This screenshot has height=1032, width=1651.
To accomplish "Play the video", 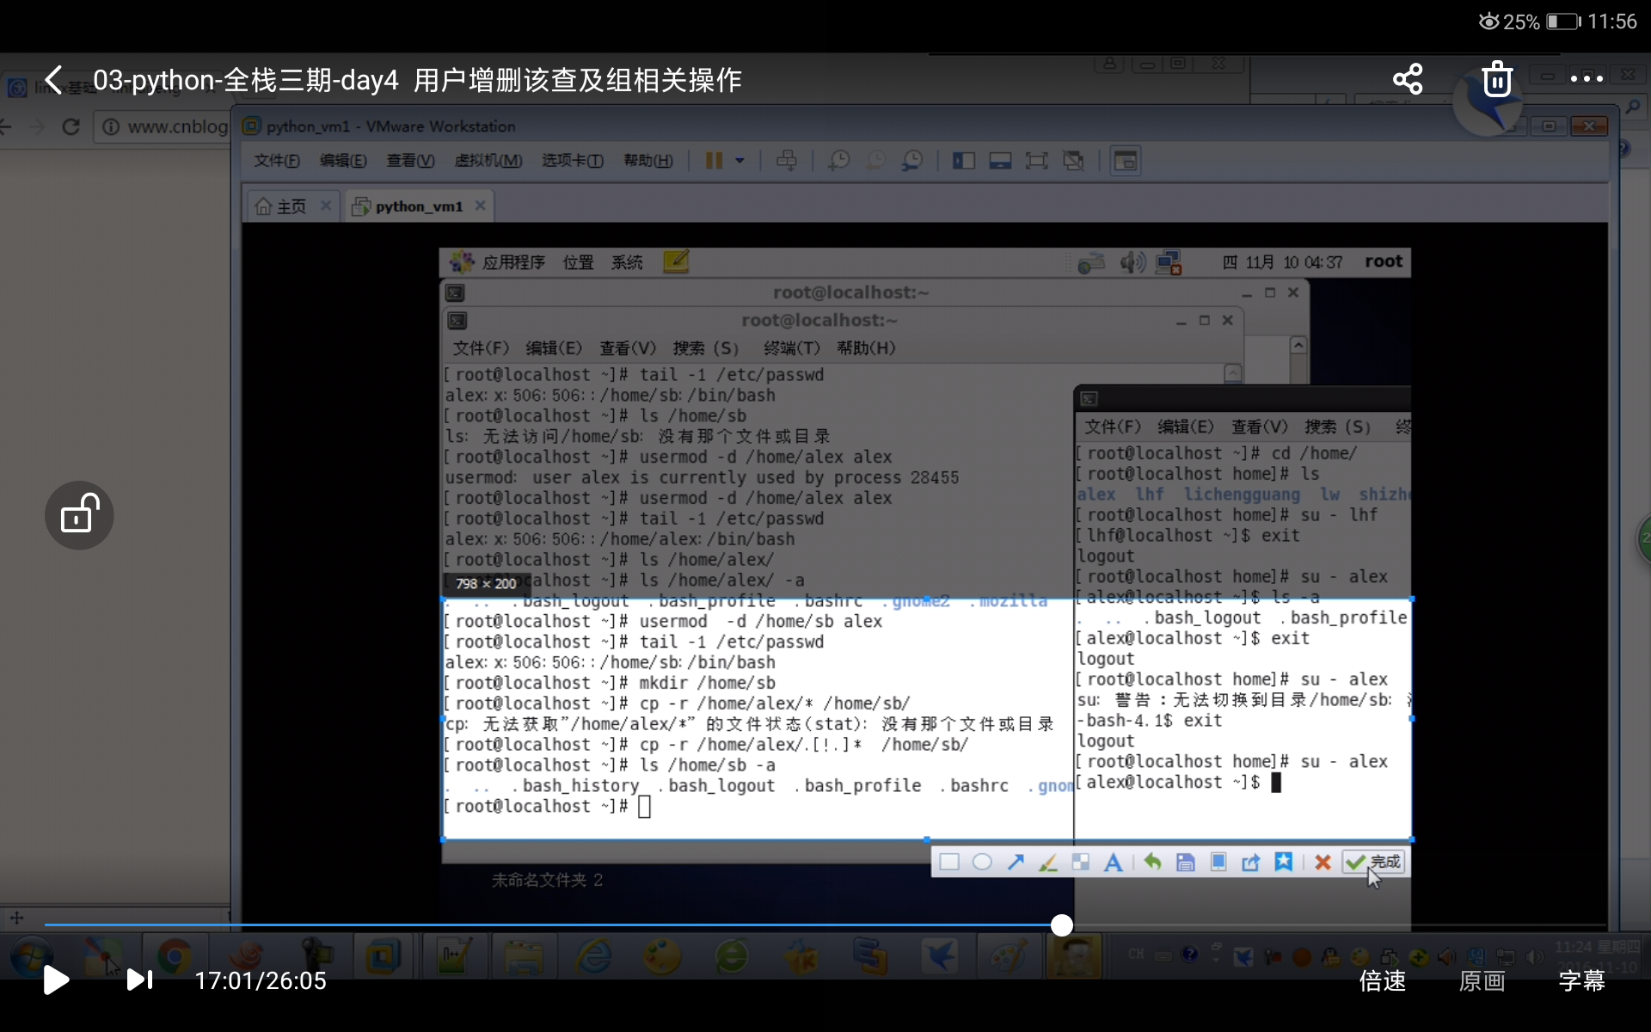I will [56, 980].
